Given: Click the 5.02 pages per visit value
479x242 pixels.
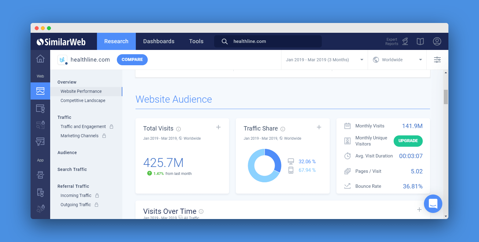Looking at the screenshot, I should (x=417, y=171).
